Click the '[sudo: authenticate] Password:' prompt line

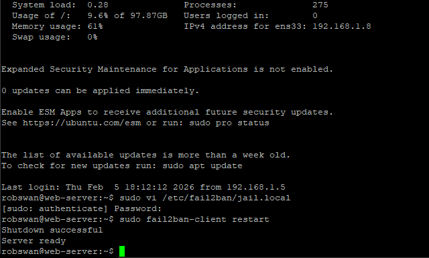tap(82, 208)
